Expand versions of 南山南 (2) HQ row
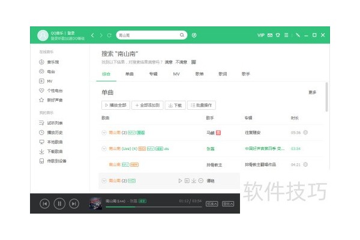The height and width of the screenshot is (240, 360). pyautogui.click(x=104, y=181)
